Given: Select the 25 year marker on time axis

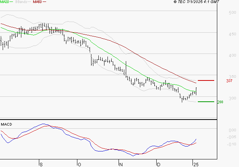Looking at the screenshot, I should coord(196,164).
